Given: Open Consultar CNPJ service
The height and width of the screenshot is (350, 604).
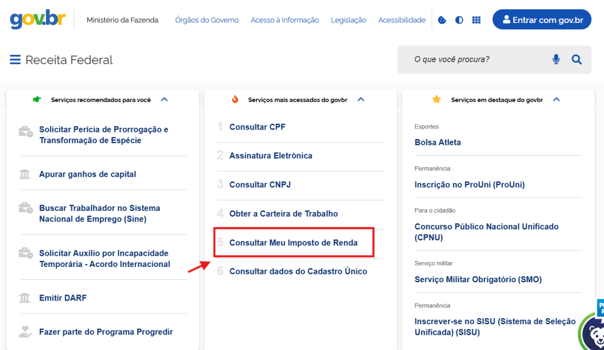Looking at the screenshot, I should (x=260, y=184).
